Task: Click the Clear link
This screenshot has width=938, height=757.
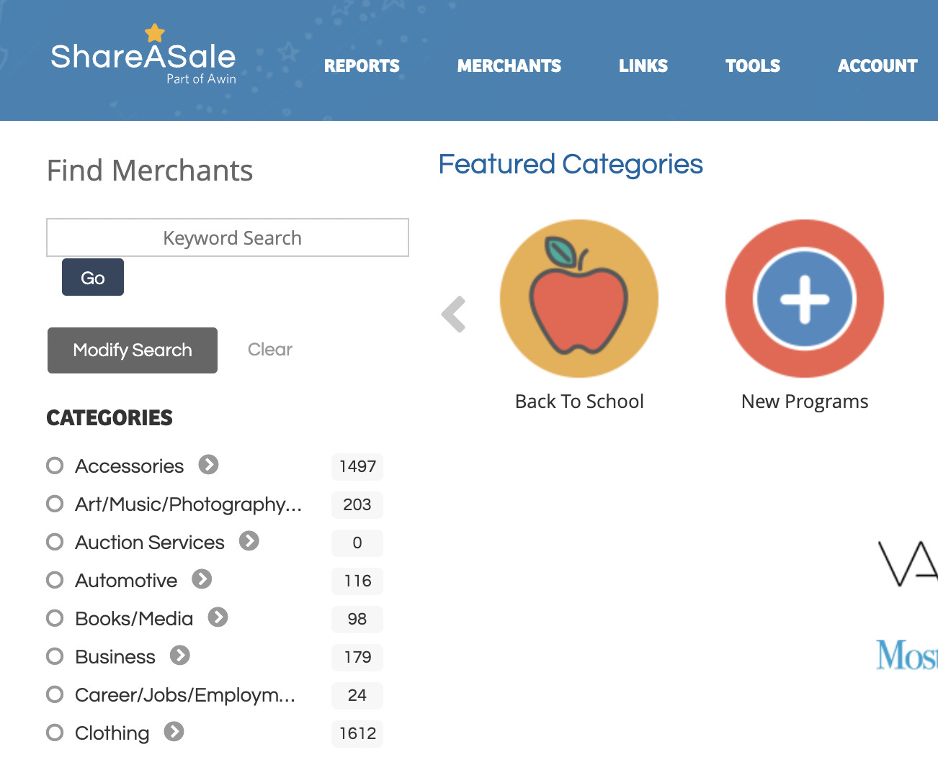Action: (x=269, y=350)
